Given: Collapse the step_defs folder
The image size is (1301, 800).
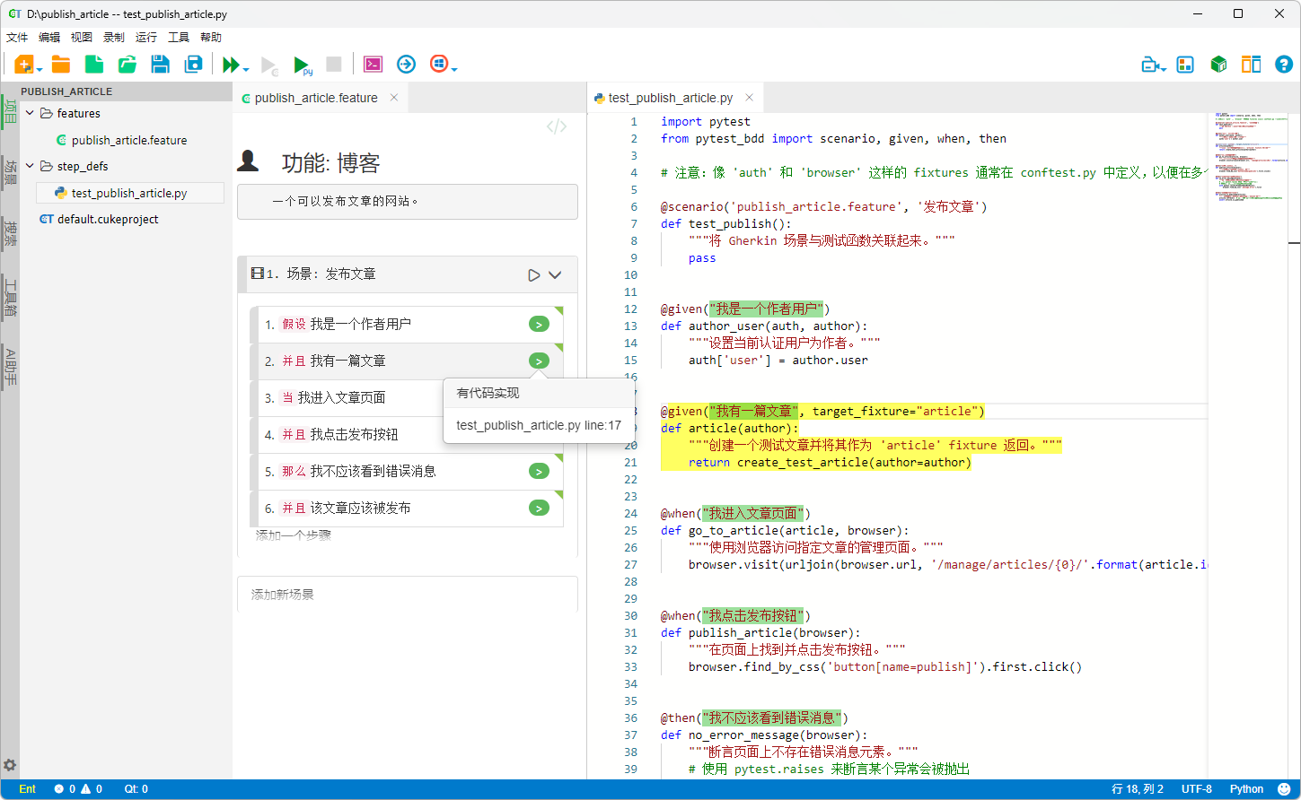Looking at the screenshot, I should coord(30,166).
